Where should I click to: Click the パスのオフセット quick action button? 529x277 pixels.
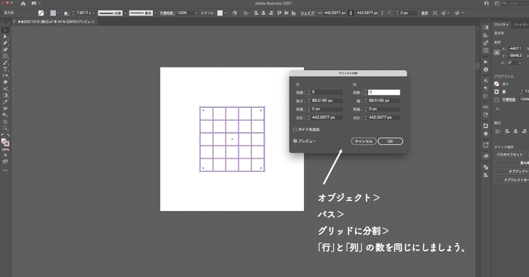coord(509,154)
